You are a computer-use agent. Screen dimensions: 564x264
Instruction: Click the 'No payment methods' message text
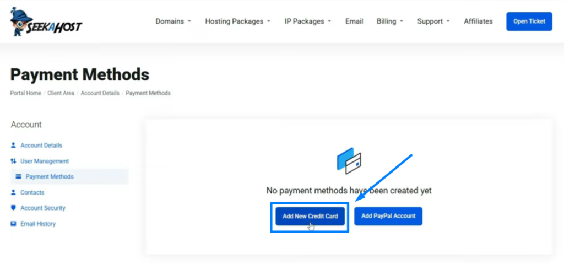click(x=349, y=191)
